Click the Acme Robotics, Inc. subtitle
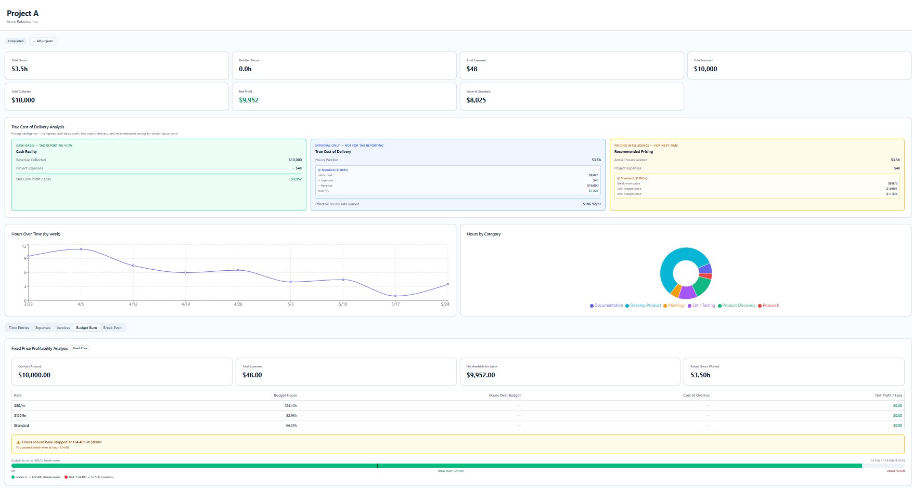912x488 pixels. coord(22,22)
